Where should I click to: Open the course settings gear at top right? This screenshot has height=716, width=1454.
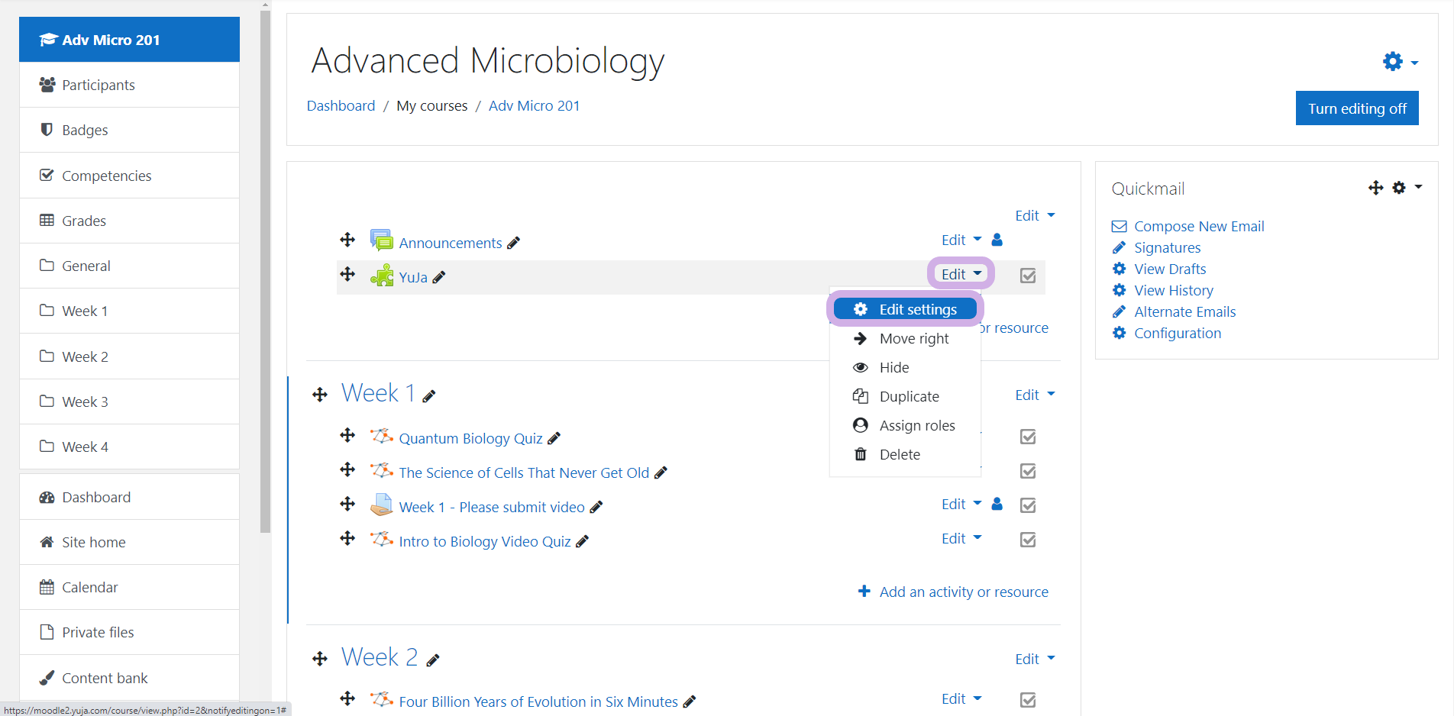[1399, 62]
